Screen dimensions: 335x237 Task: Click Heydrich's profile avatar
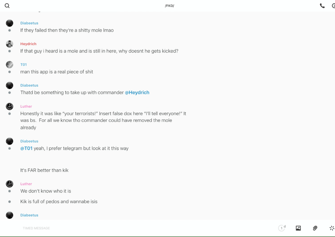[9, 44]
